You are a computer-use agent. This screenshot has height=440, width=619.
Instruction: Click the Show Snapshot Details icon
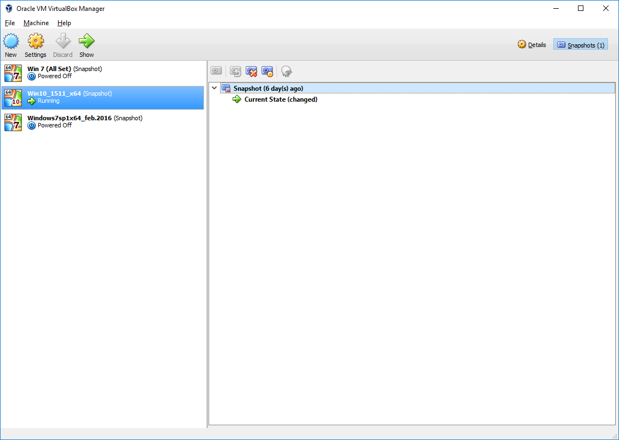[267, 72]
